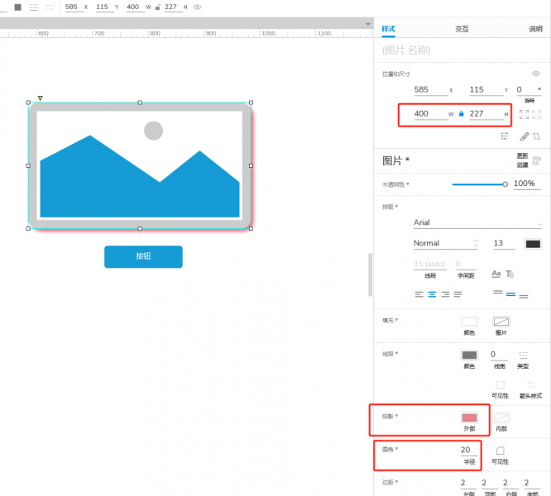551x496 pixels.
Task: Open the 说明 tab
Action: click(x=535, y=29)
